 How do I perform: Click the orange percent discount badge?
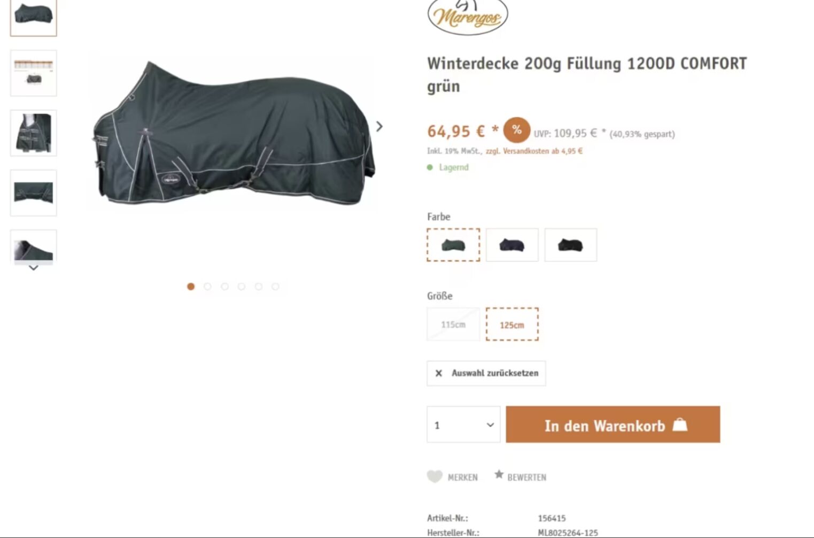coord(516,130)
